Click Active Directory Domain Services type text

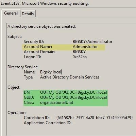coord(70,77)
